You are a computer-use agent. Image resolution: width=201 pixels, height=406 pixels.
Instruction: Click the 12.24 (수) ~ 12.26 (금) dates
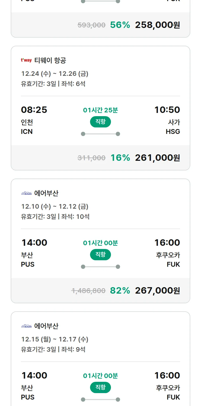(55, 74)
